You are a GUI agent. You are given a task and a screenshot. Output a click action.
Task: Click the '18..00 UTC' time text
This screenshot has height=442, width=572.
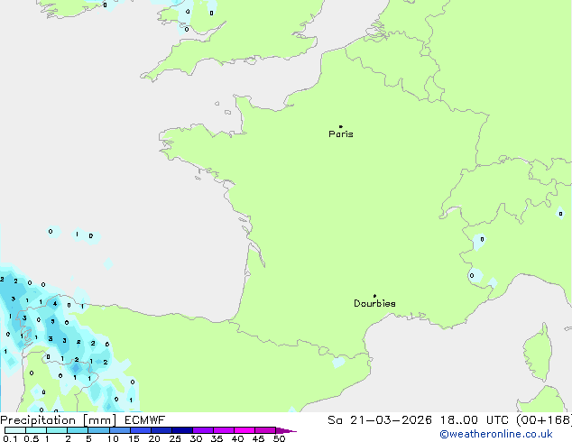pos(475,420)
